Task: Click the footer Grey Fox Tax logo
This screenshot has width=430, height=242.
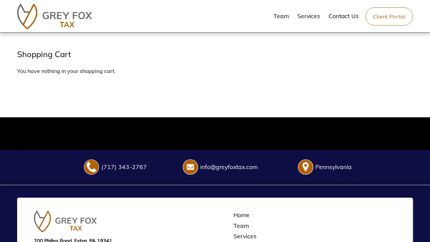Action: [66, 221]
